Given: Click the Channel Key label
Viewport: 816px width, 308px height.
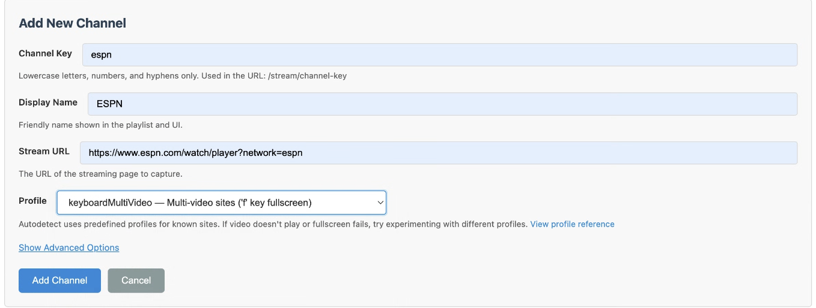Looking at the screenshot, I should point(45,53).
